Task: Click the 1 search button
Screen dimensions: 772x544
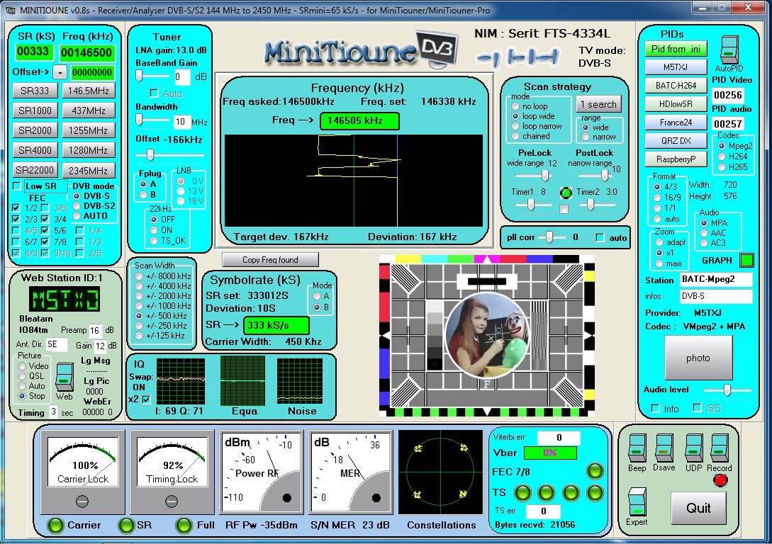Action: coord(598,104)
